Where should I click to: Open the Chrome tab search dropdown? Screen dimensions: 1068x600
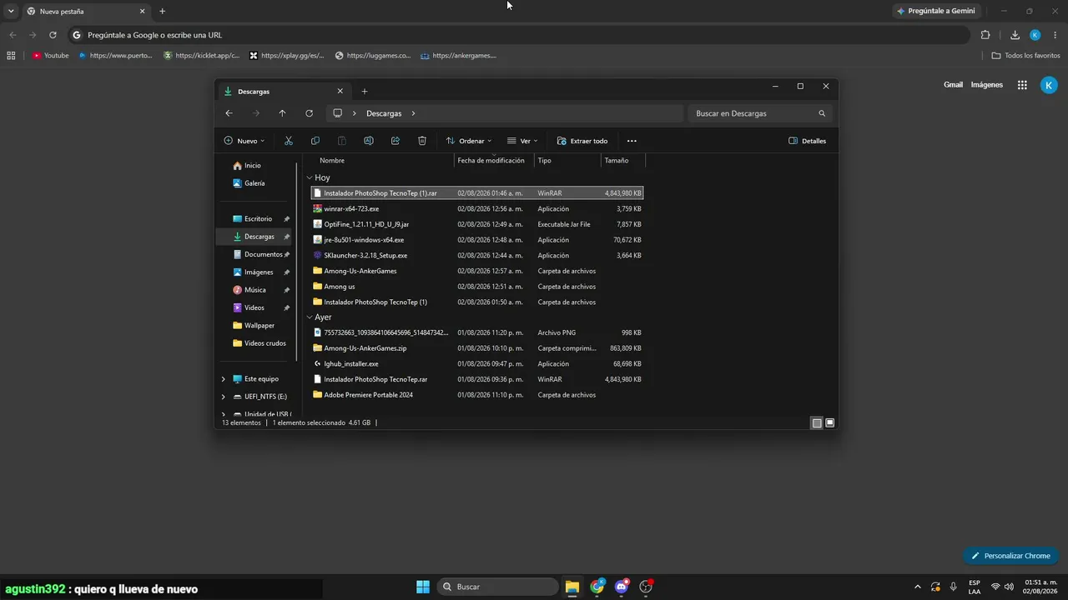click(11, 11)
